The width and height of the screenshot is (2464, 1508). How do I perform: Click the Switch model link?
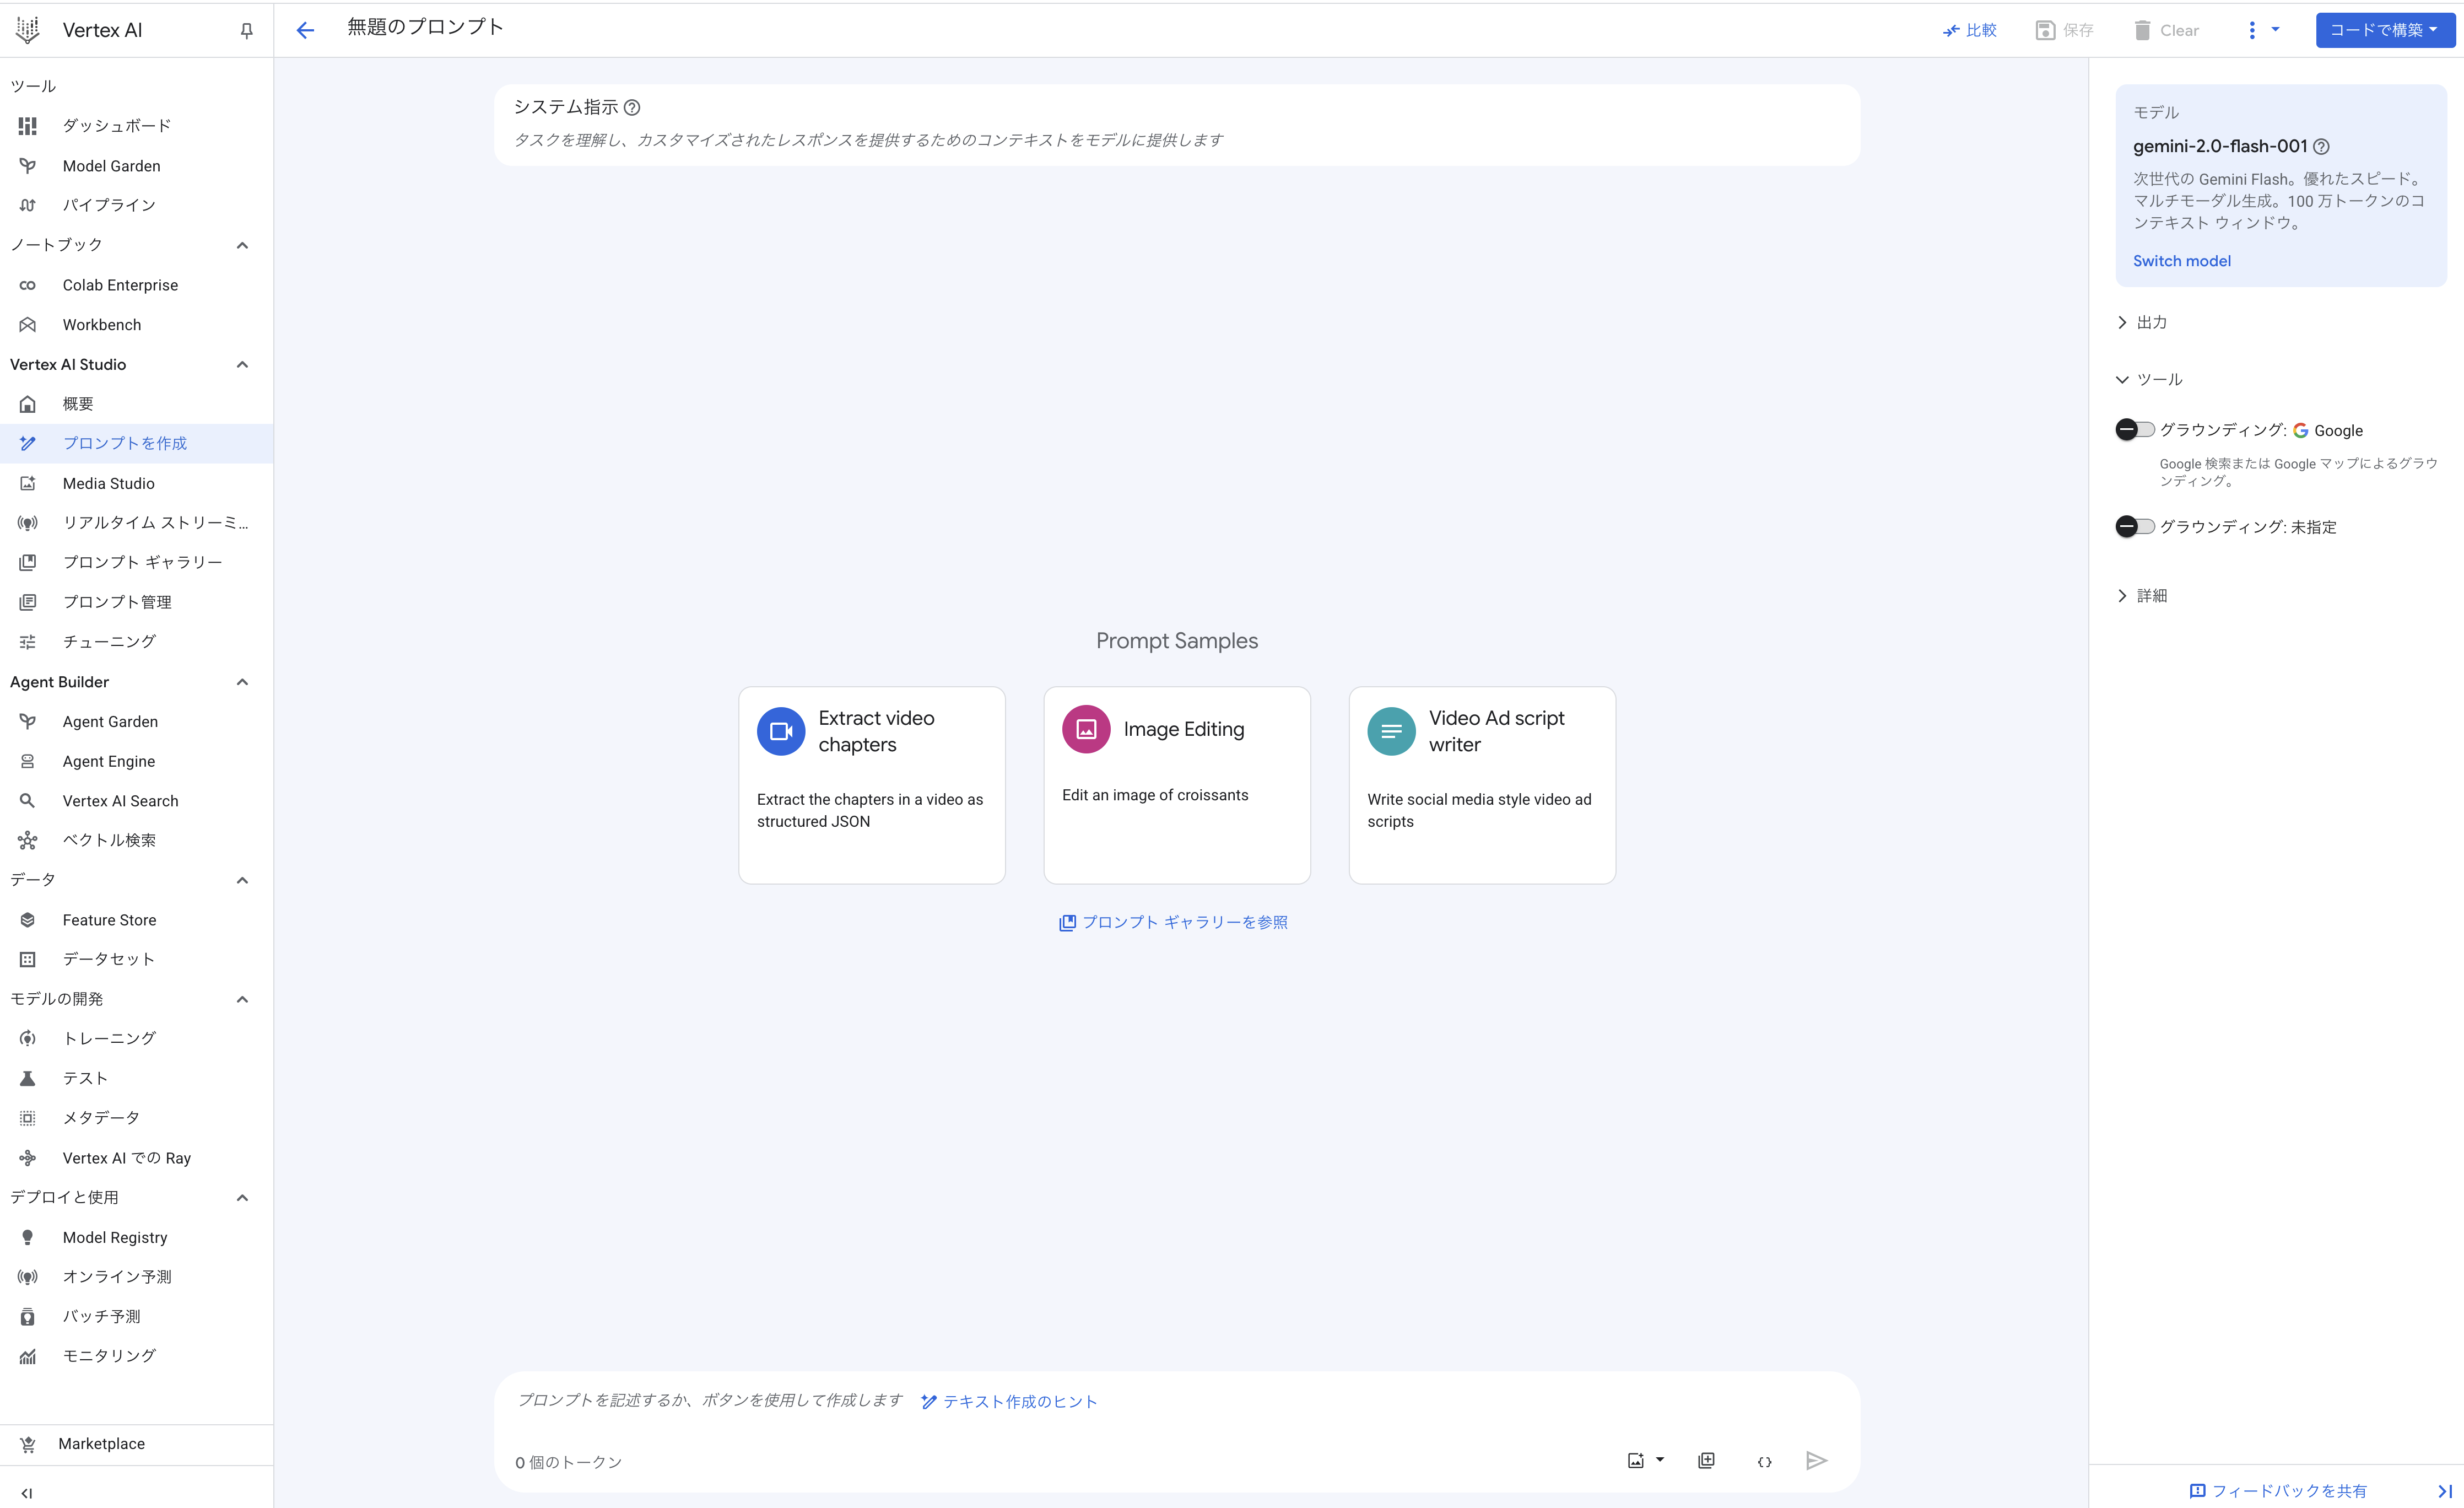(2181, 261)
